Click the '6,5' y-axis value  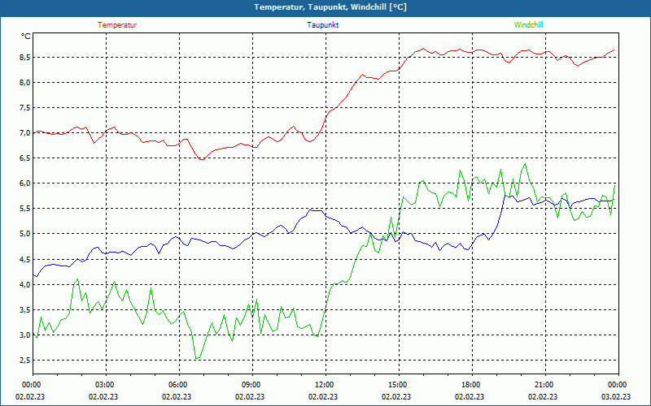25,158
